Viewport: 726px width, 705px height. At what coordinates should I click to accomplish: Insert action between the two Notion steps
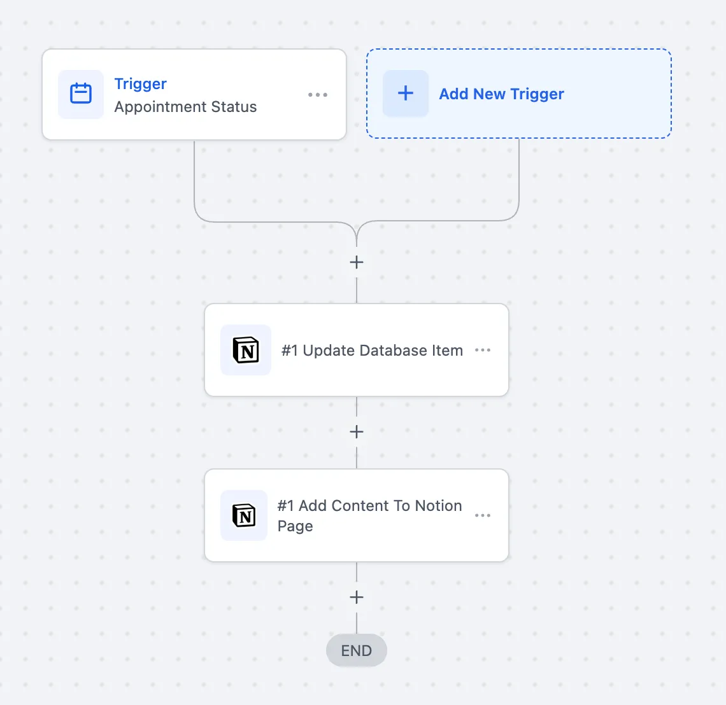pyautogui.click(x=357, y=432)
